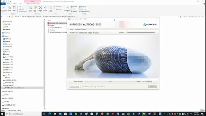
Task: Click Installation Help in the installer
Action: point(74,87)
